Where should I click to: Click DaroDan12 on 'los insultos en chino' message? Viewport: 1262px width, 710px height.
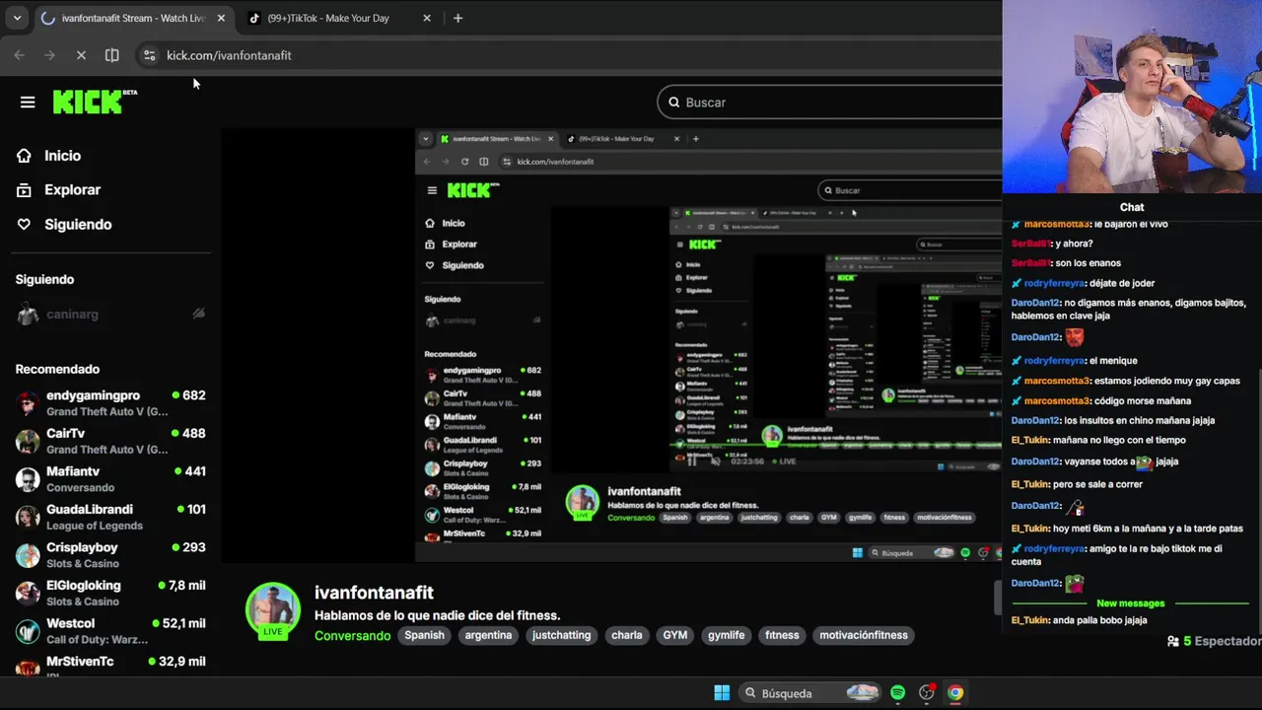click(1035, 420)
